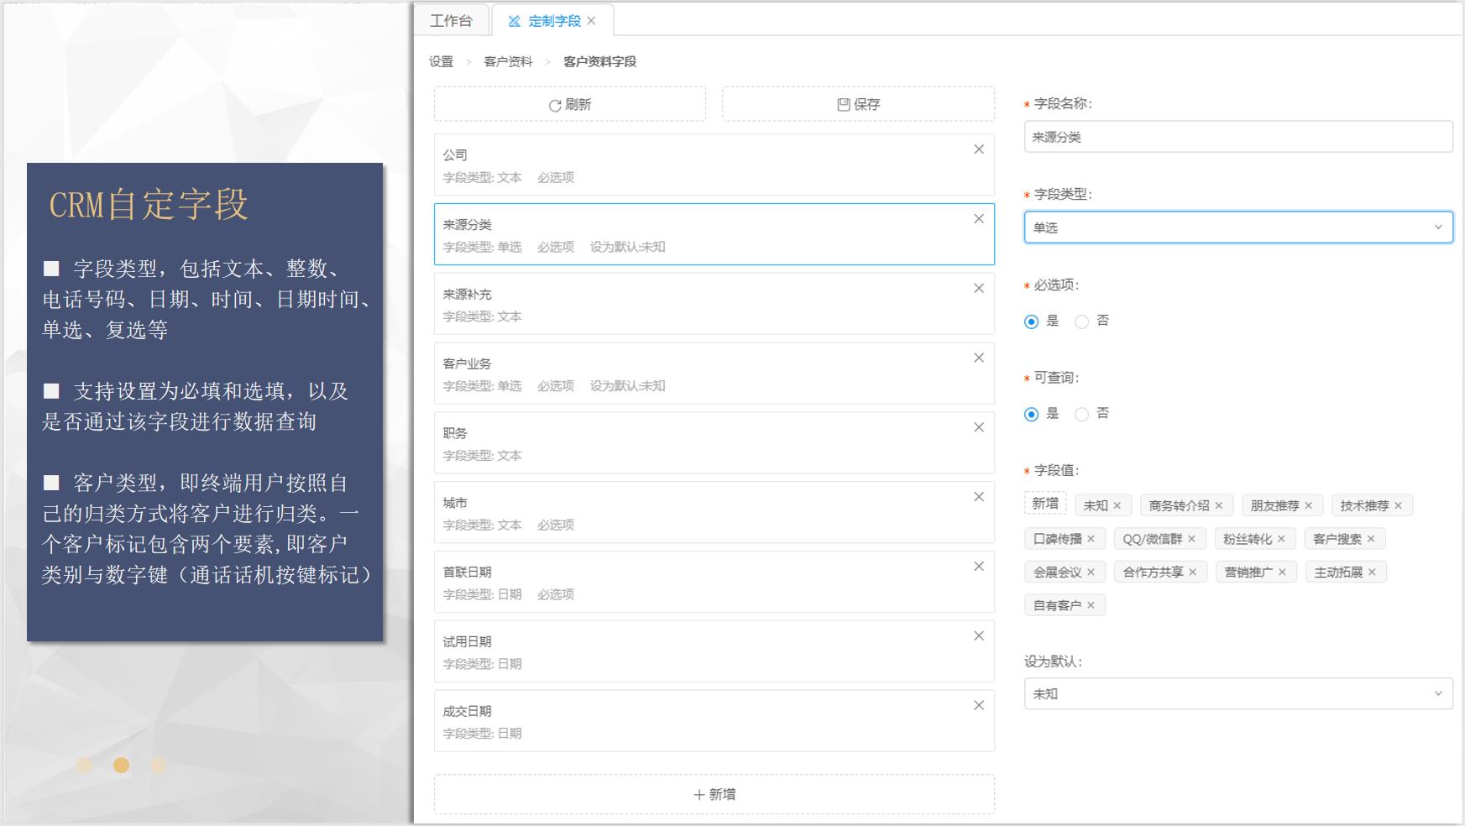
Task: Delete the 城市 field with its X icon
Action: coord(979,497)
